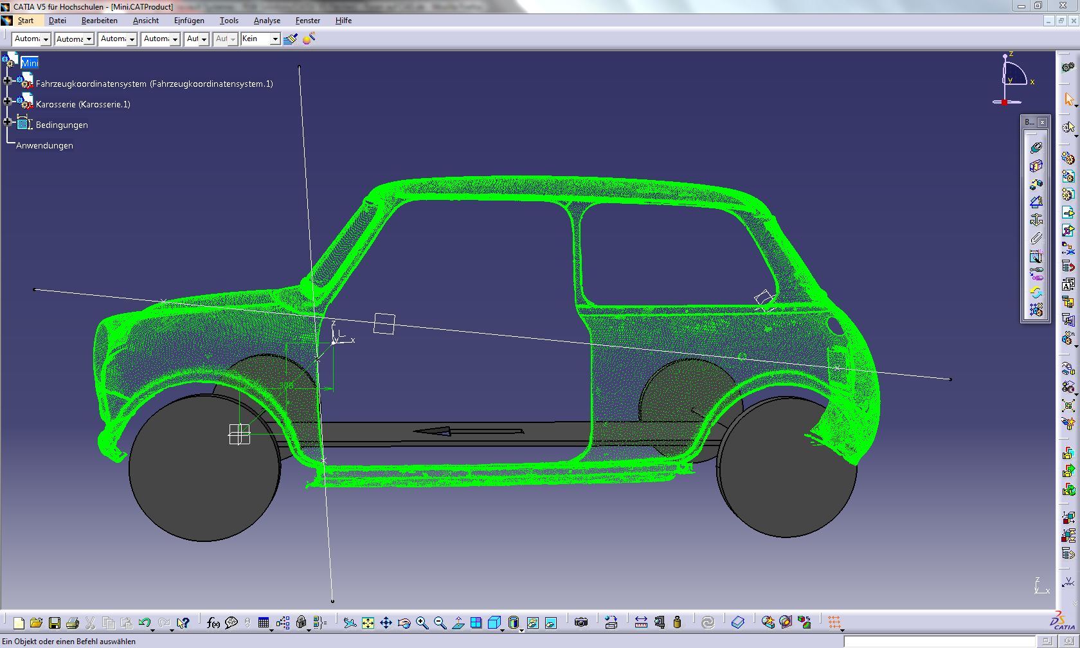
Task: Toggle Swap visible space icon
Action: [551, 622]
